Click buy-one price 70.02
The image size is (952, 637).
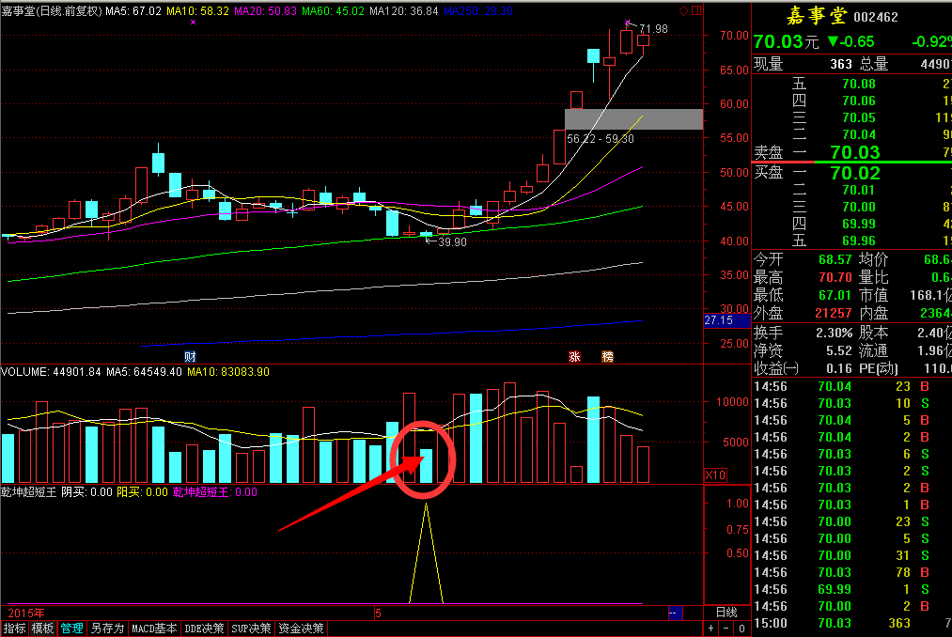855,173
